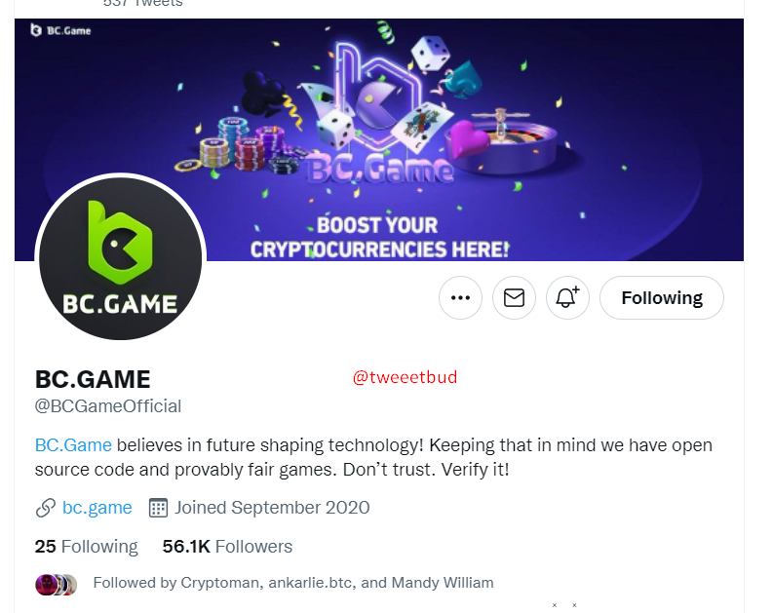The width and height of the screenshot is (773, 613).
Task: Toggle the Following button
Action: coord(661,298)
